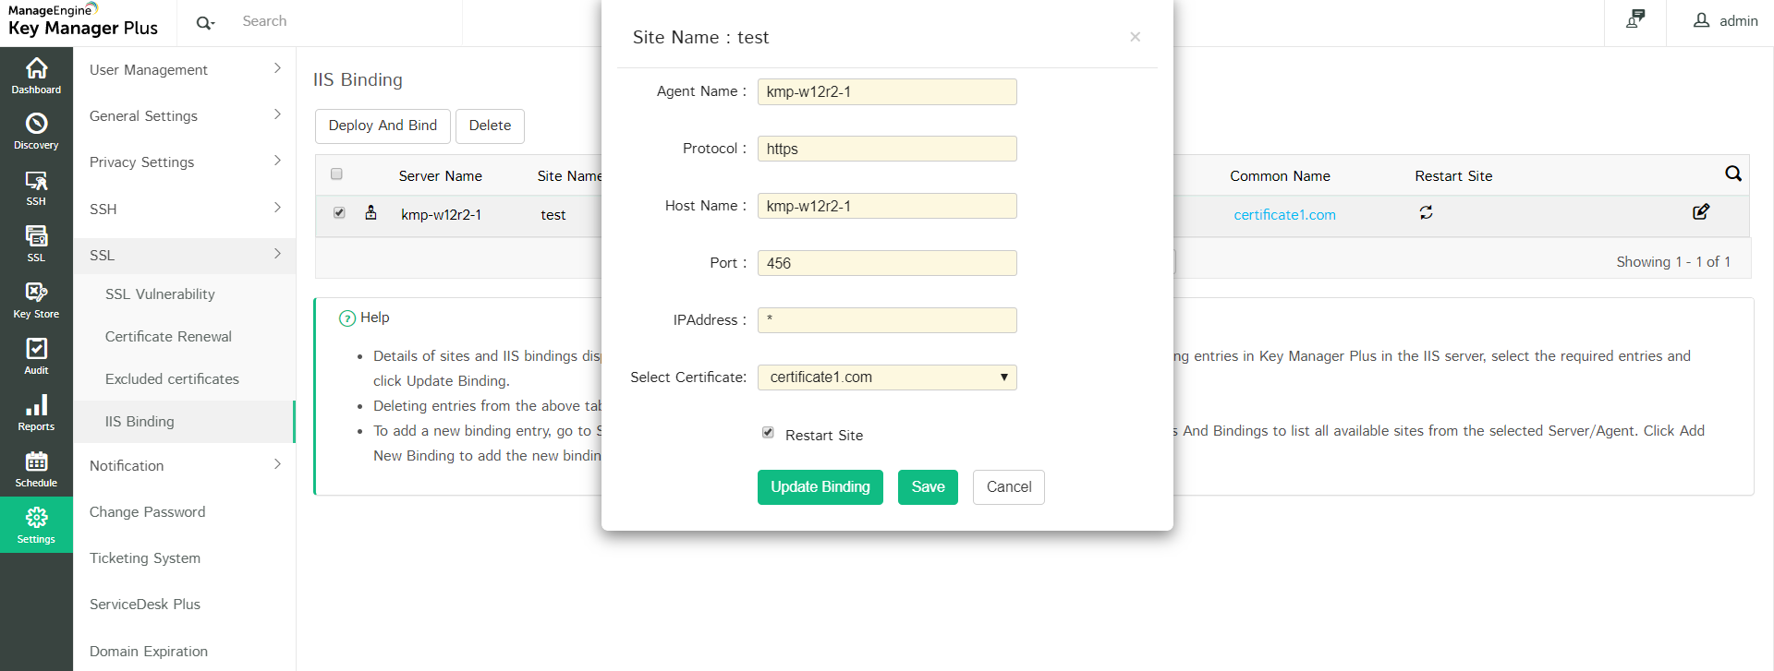Screen dimensions: 1774x671
Task: Open the Schedule calendar icon
Action: point(36,468)
